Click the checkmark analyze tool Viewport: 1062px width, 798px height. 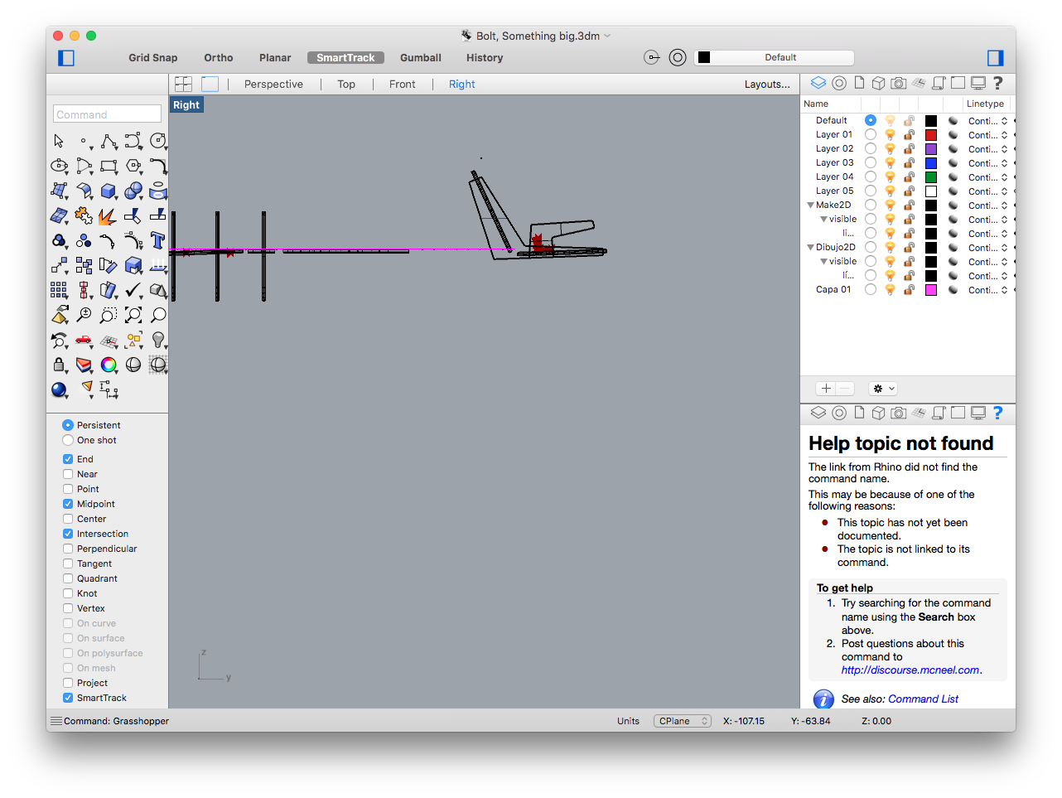133,290
